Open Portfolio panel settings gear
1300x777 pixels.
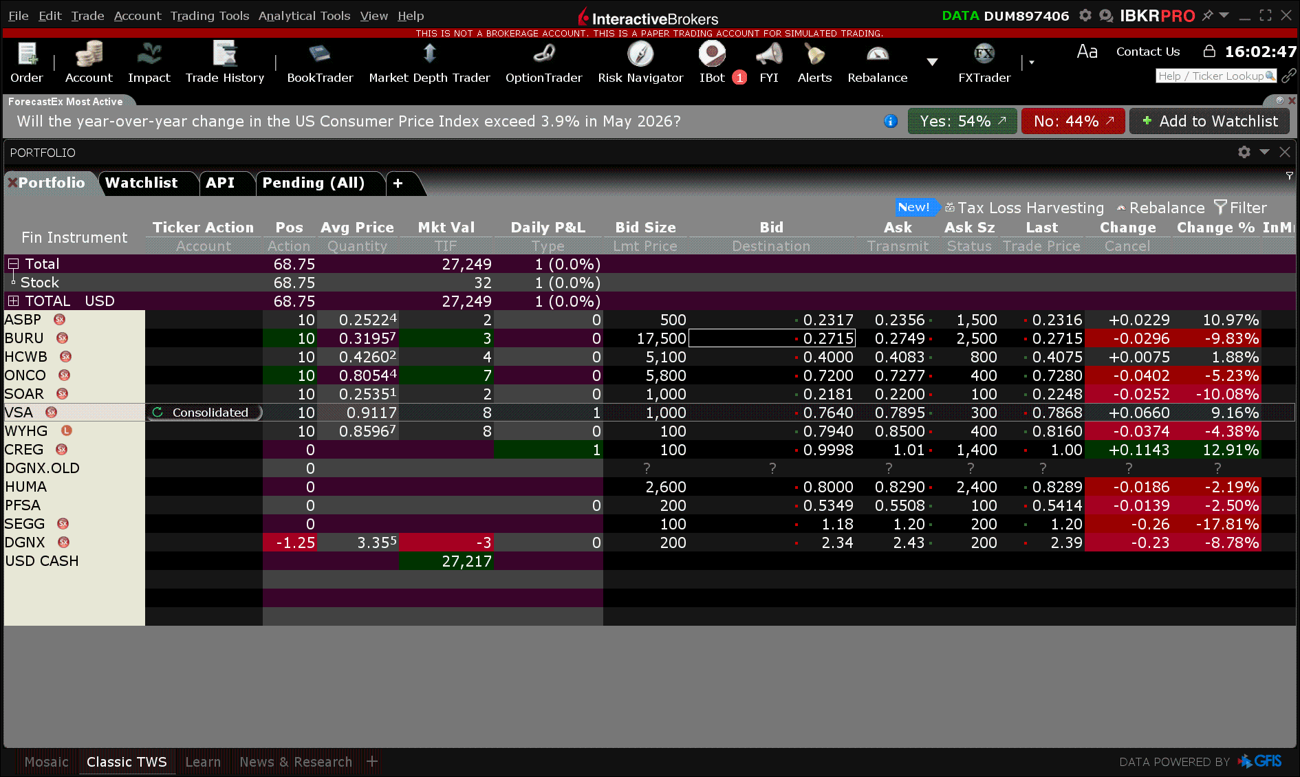coord(1244,152)
